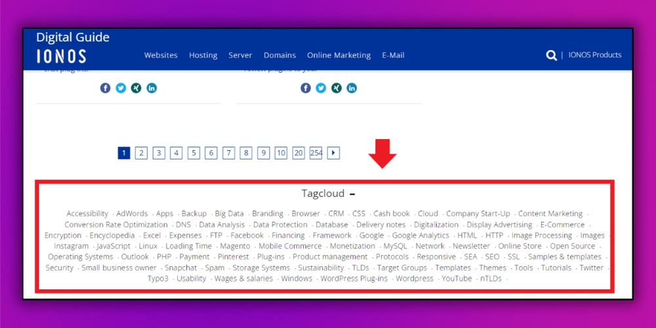
Task: Go to page 4
Action: coord(176,153)
